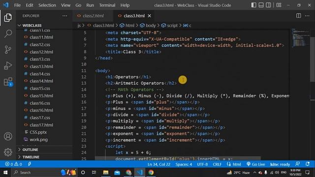Viewport: 315px width, 177px height.
Task: Open the View menu
Action: [x=65, y=5]
